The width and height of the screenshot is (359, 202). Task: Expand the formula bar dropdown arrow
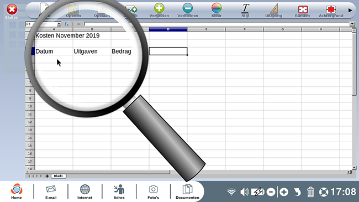pos(352,24)
